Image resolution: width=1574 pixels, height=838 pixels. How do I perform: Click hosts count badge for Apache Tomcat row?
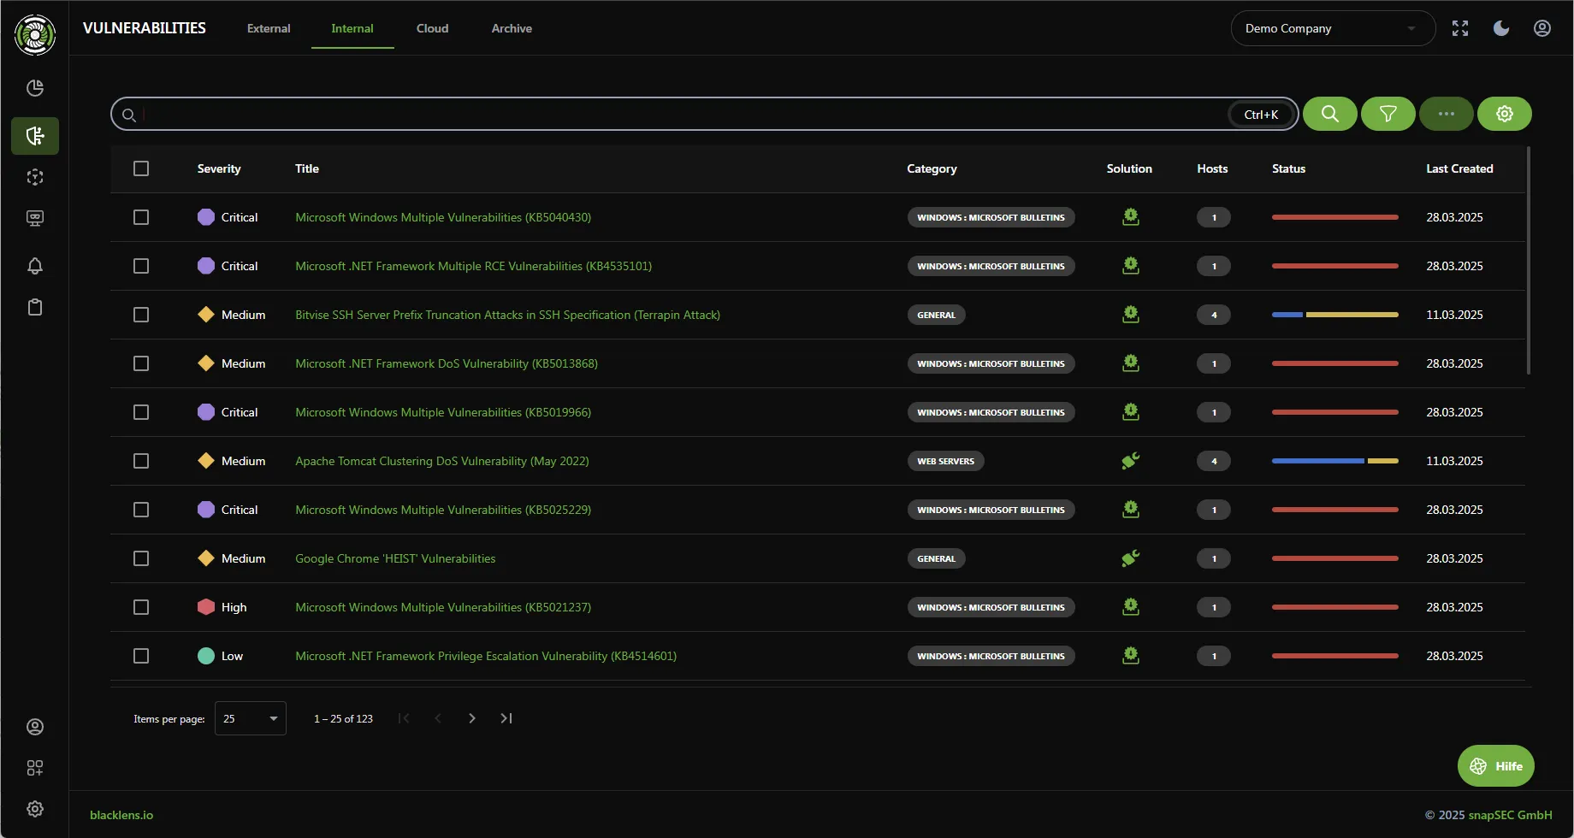1214,461
